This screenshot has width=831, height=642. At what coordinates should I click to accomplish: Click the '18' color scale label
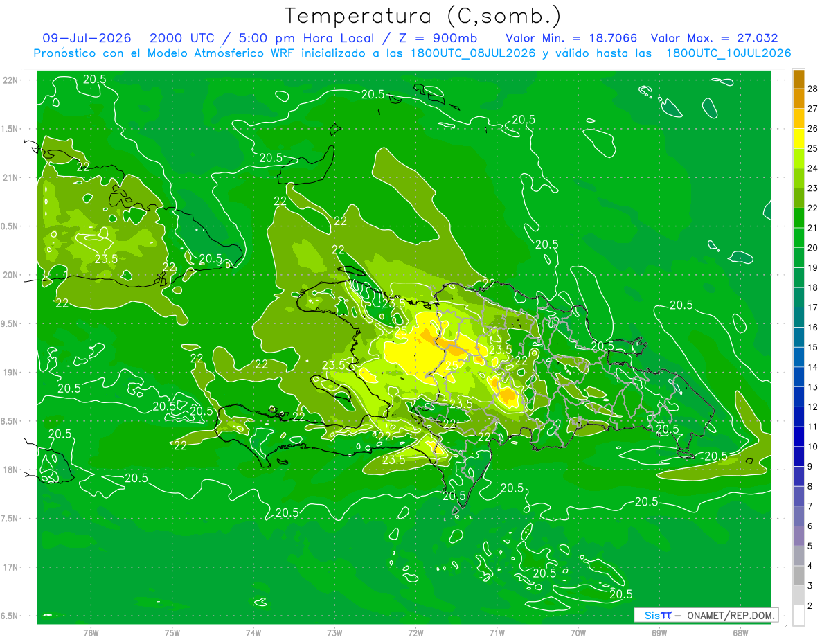pos(813,287)
